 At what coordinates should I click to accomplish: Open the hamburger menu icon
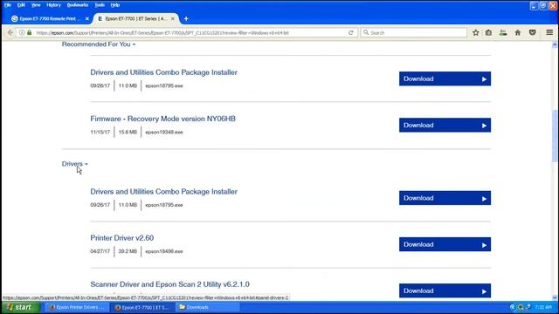(x=549, y=32)
